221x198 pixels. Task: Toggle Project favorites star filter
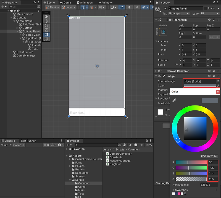[x=142, y=145]
